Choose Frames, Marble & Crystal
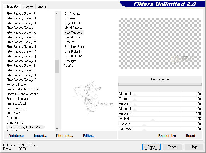Image resolution: width=206 pixels, height=153 pixels. coord(23,89)
